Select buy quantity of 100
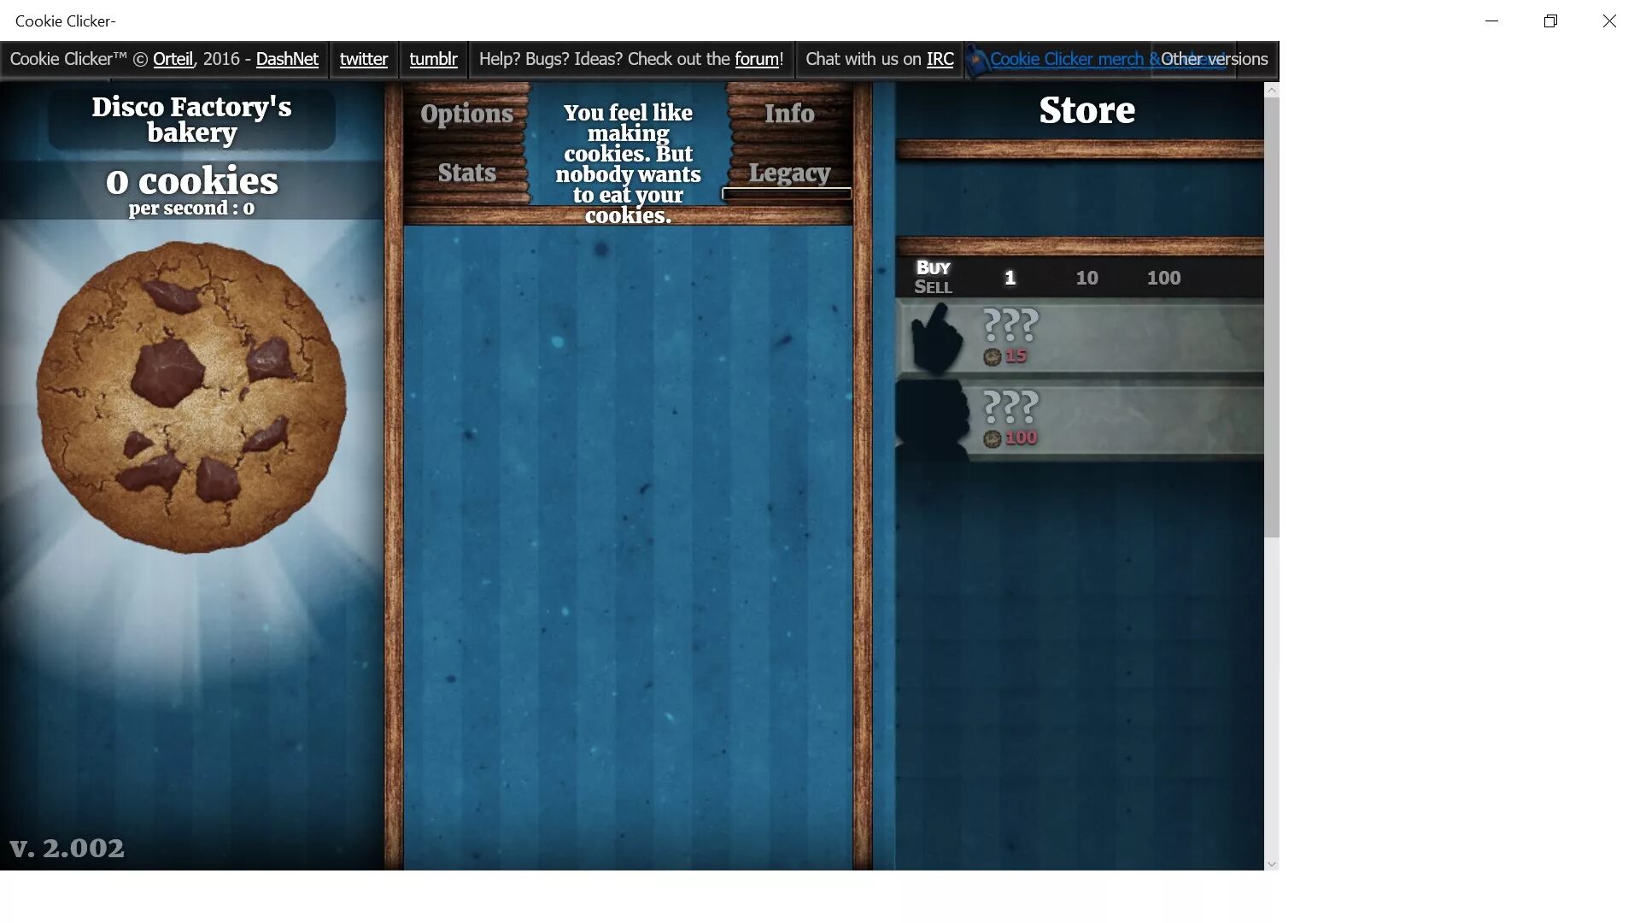 tap(1163, 277)
